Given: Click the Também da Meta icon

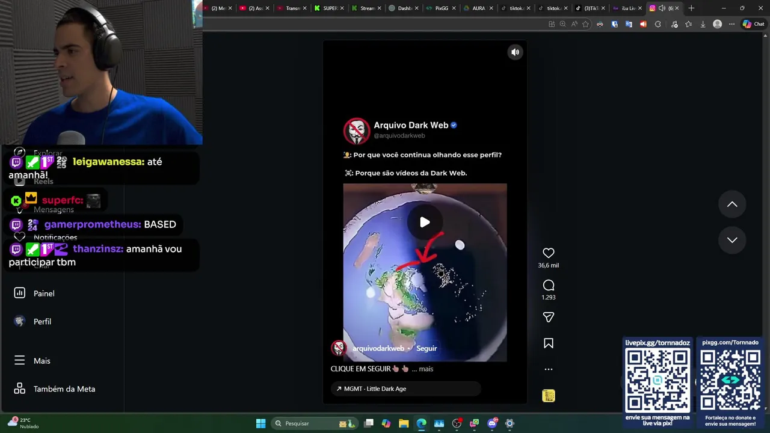Looking at the screenshot, I should coord(19,388).
